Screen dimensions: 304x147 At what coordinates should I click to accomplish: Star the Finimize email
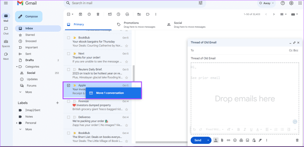click(x=127, y=109)
